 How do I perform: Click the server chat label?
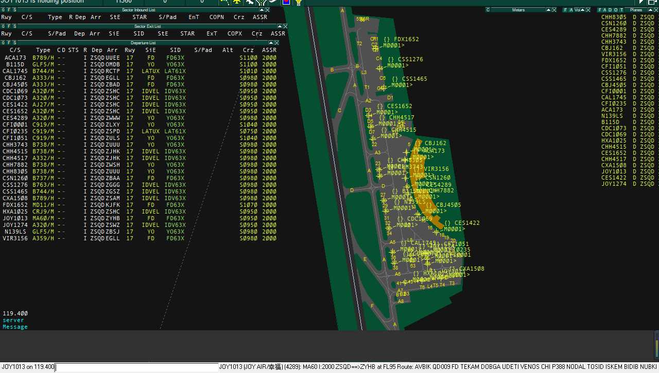click(13, 320)
